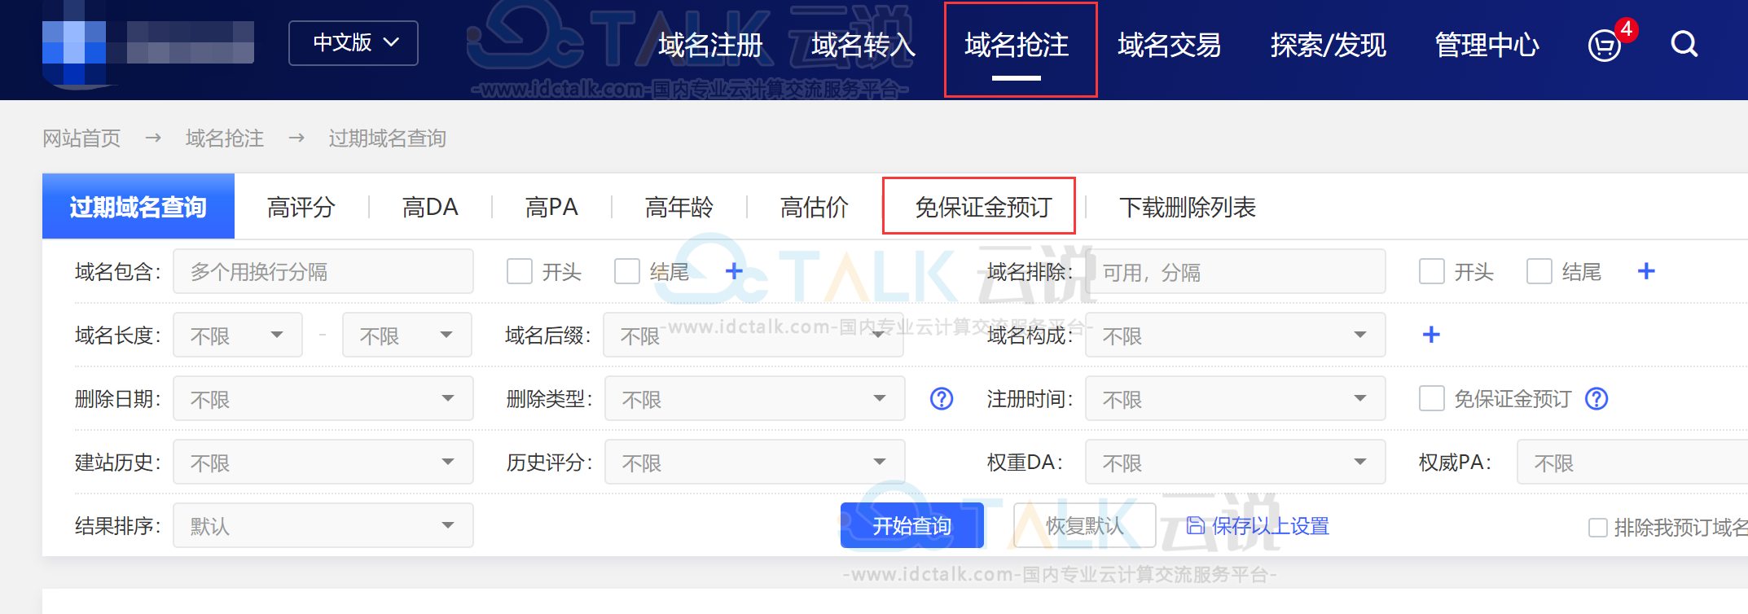
Task: Open help icon beside 免保证金预订 checkbox
Action: [x=1596, y=398]
